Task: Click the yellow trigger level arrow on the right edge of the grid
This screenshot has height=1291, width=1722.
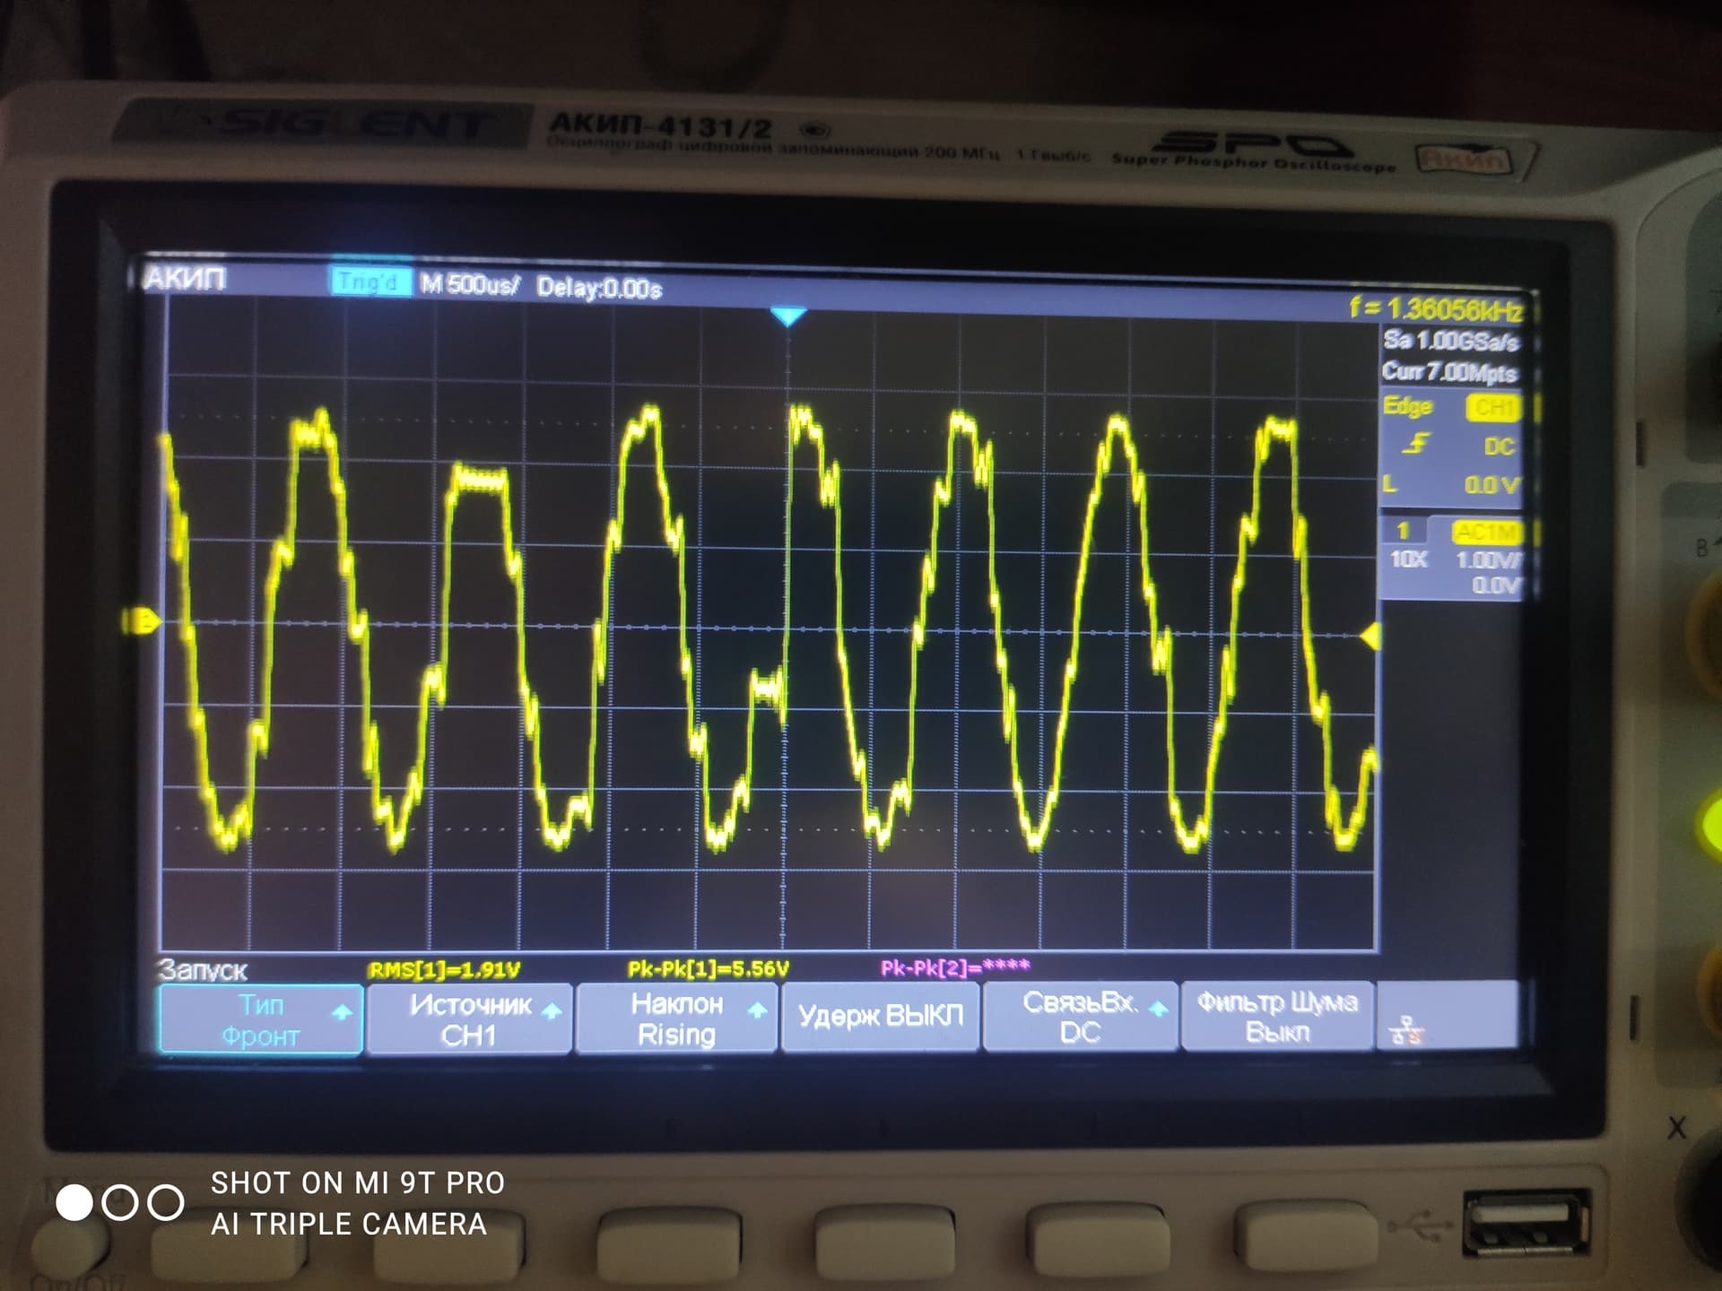Action: tap(1370, 637)
